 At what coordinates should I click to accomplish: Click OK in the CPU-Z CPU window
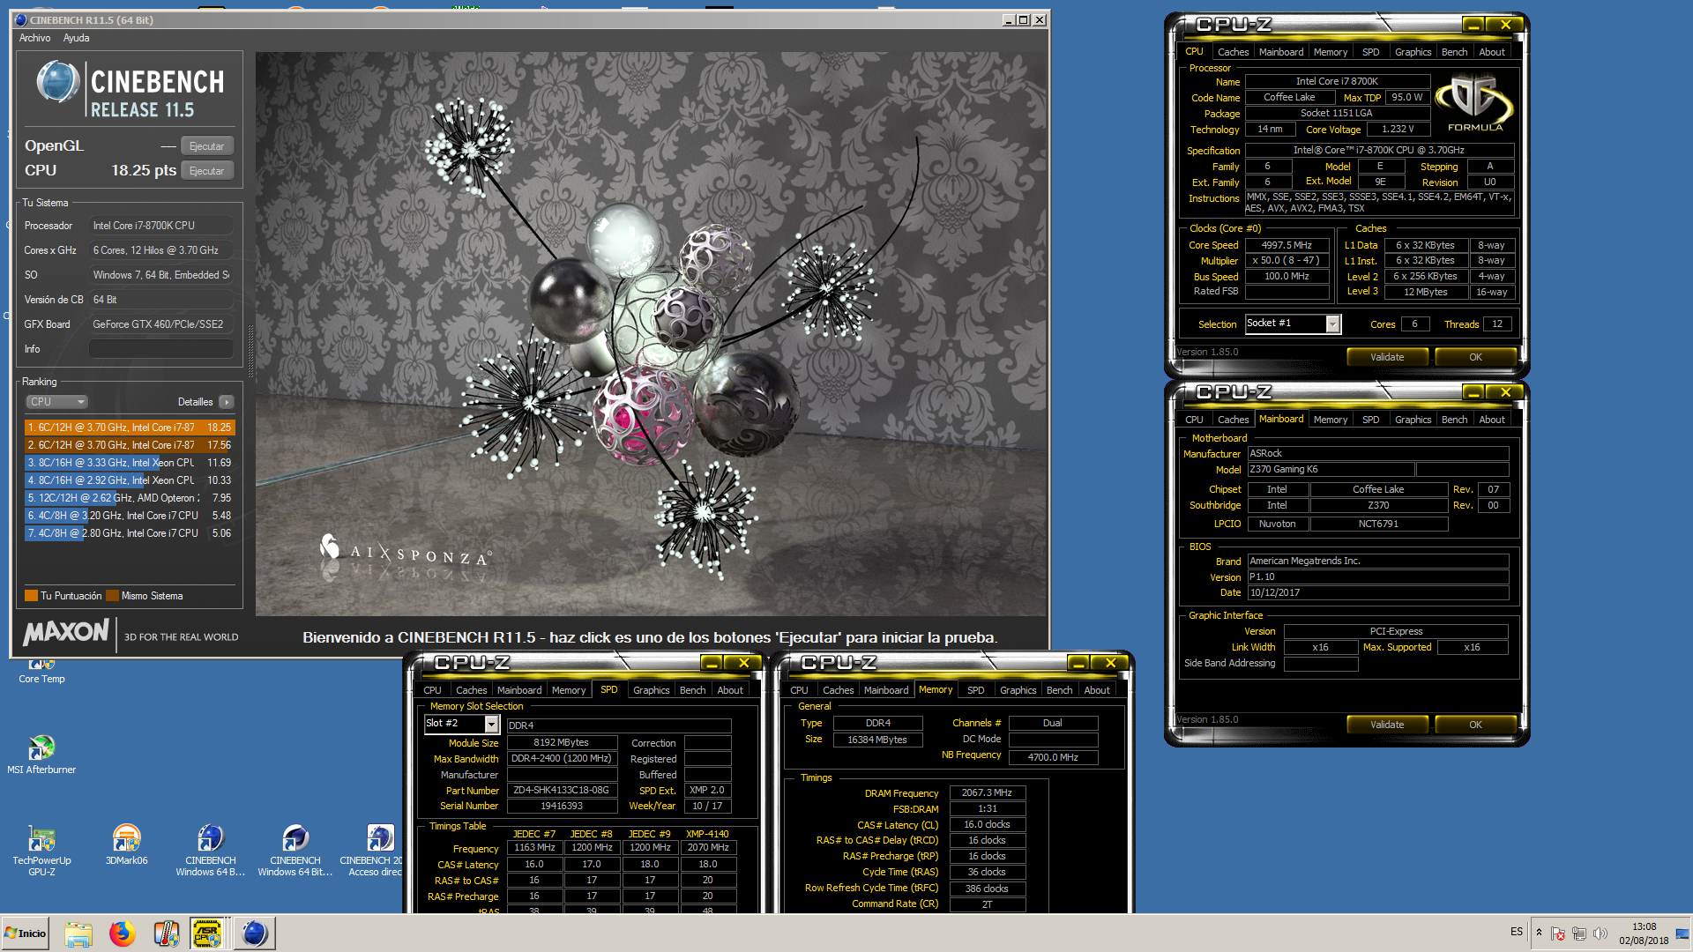click(x=1475, y=357)
